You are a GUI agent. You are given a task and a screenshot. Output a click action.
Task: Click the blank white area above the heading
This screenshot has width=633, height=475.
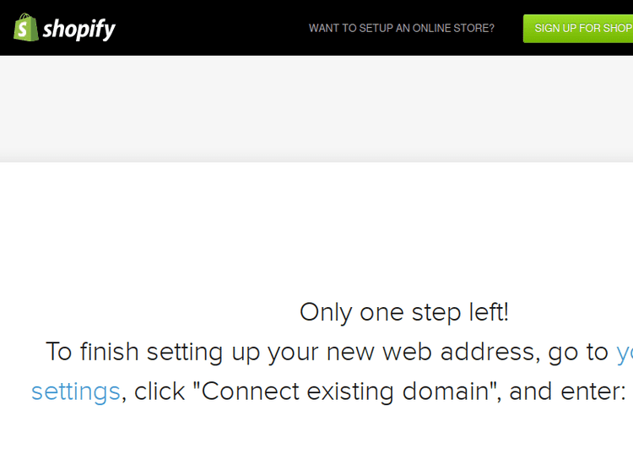316,228
